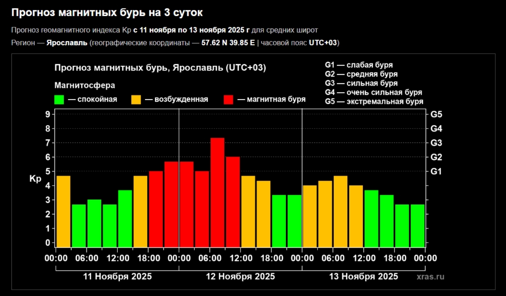Click the "12 Ноября 2025" date label
Screen dimensions: 506x296
[240, 276]
